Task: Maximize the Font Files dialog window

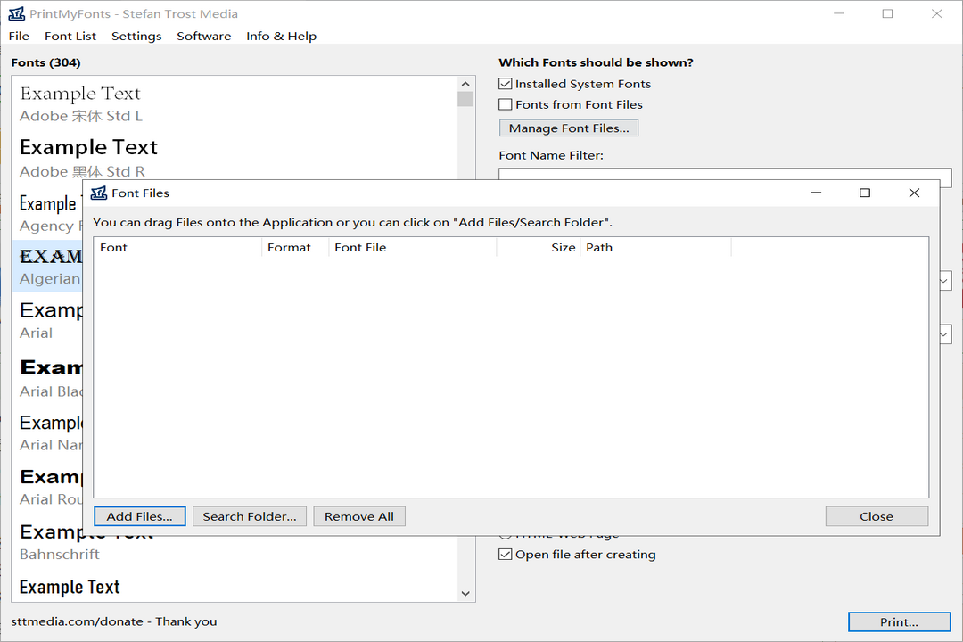Action: click(864, 193)
